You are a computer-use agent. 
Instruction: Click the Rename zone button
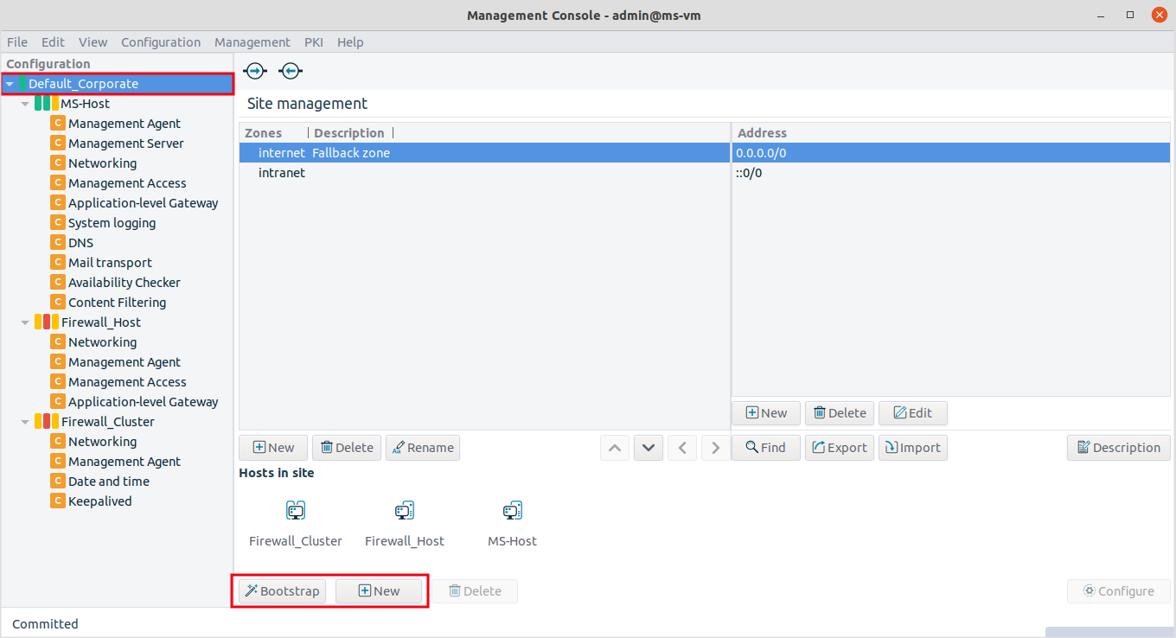click(x=423, y=448)
